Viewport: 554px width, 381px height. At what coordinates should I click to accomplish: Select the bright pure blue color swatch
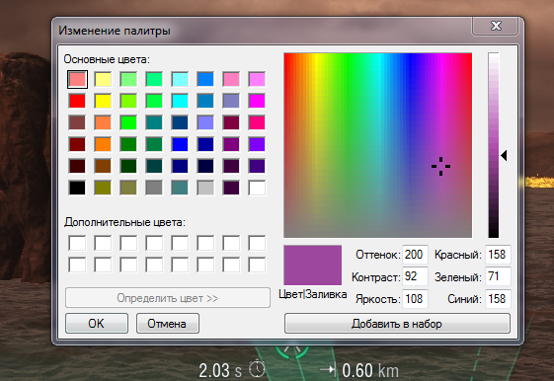coord(180,144)
